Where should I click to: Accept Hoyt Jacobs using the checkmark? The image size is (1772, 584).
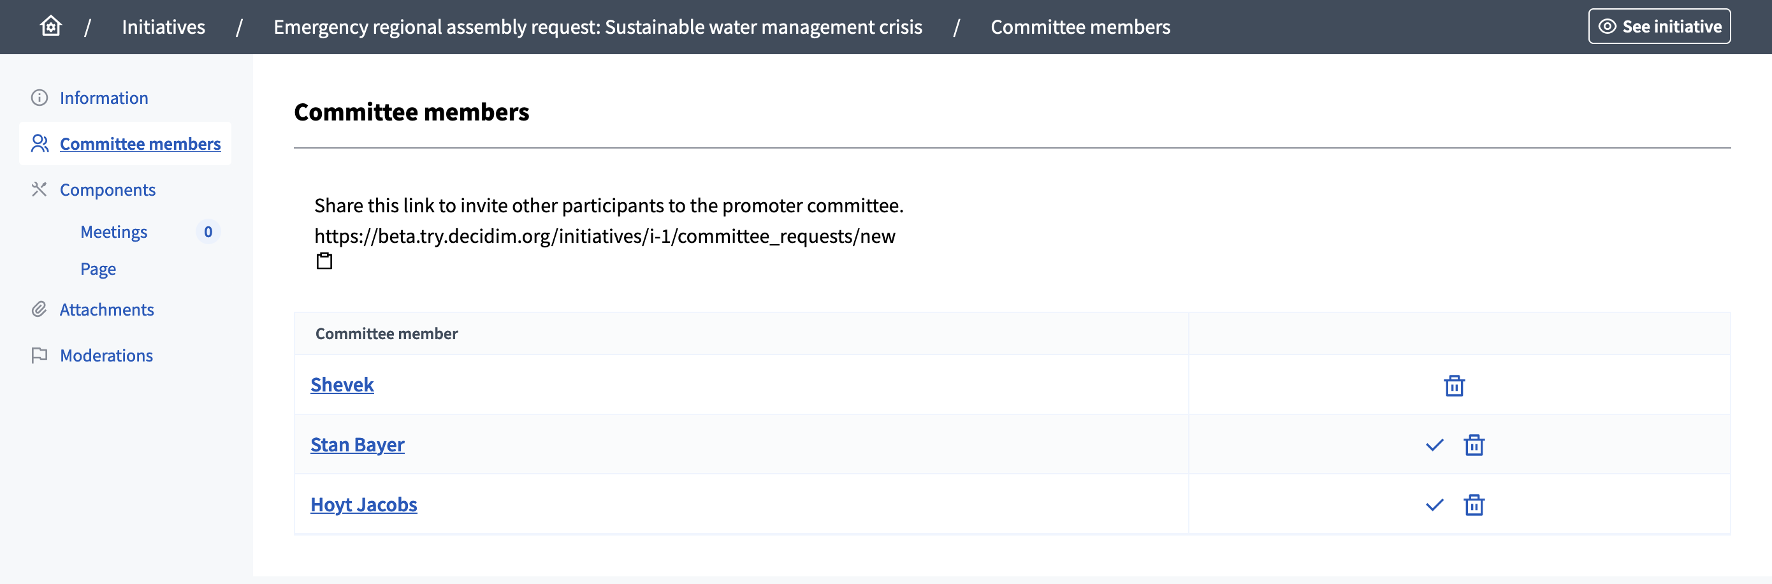click(1434, 504)
